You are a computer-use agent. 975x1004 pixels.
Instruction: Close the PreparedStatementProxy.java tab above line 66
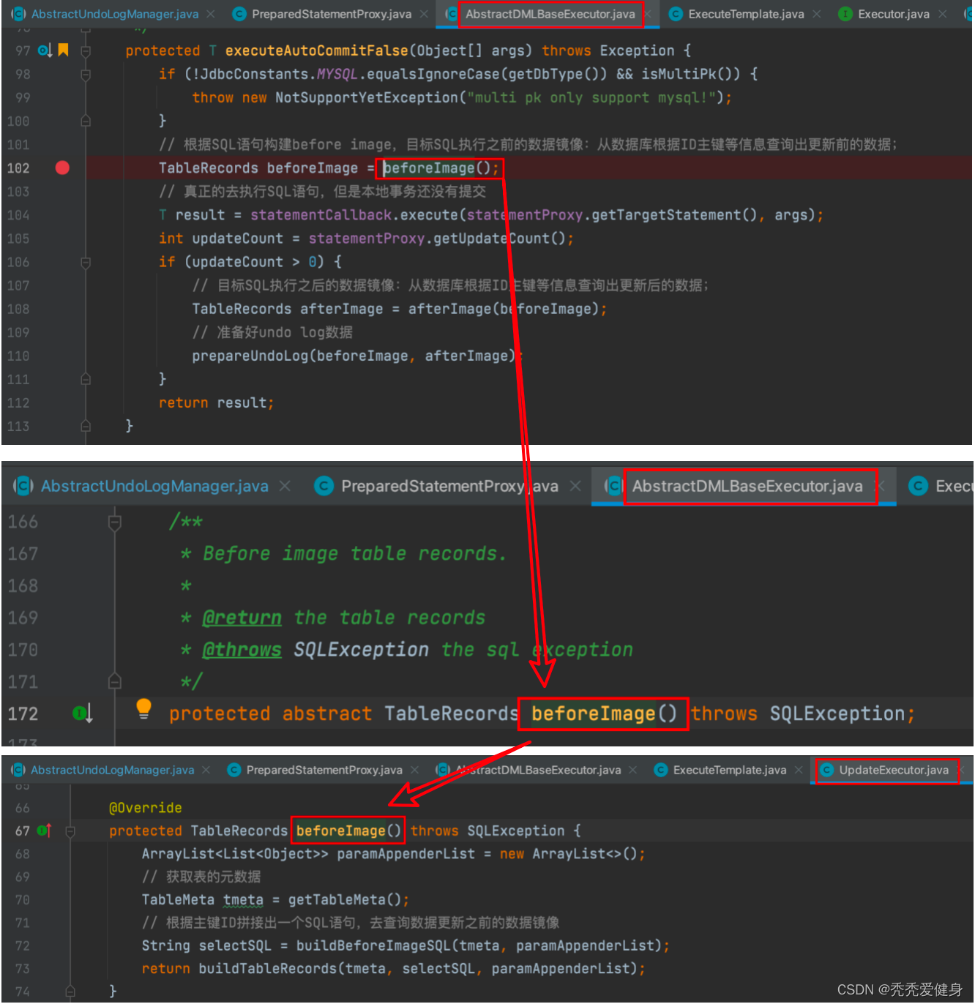[x=415, y=770]
